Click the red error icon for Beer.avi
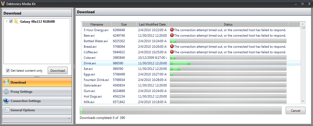 (172, 35)
